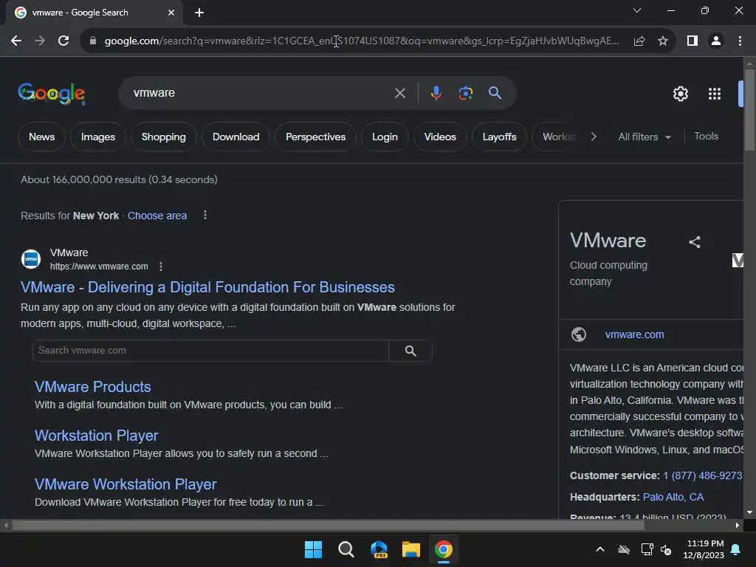This screenshot has height=567, width=756.
Task: Click the Search vmware.com field
Action: tap(210, 351)
